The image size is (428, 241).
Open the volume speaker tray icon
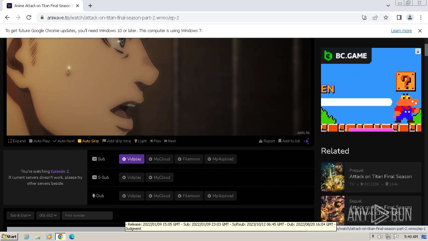click(x=380, y=237)
